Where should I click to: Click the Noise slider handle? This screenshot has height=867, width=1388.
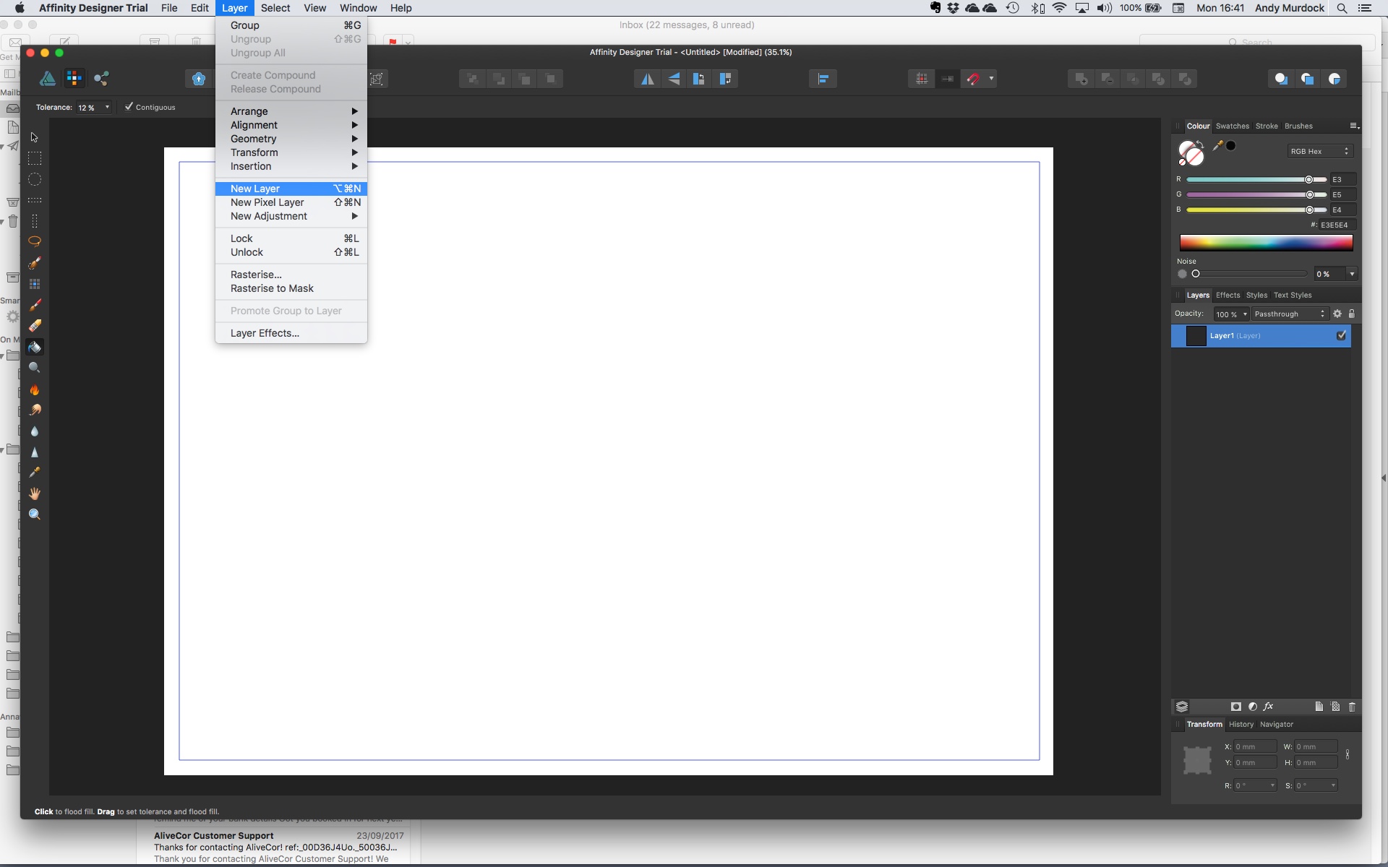pos(1196,274)
